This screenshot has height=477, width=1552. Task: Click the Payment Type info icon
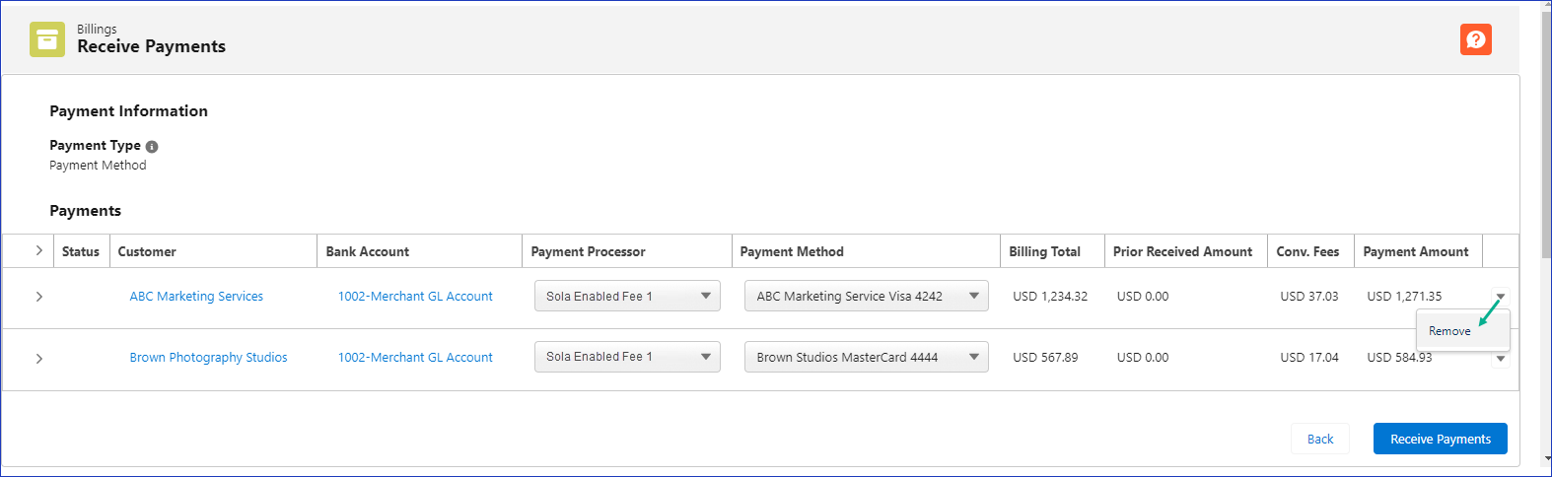coord(152,146)
